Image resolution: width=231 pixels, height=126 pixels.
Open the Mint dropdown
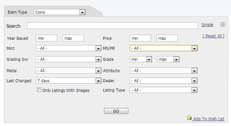(x=69, y=48)
